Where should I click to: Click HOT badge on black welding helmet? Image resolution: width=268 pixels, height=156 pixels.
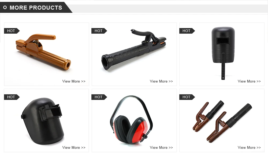coord(12,97)
